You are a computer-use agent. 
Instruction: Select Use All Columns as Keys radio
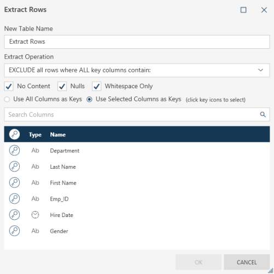(x=7, y=99)
